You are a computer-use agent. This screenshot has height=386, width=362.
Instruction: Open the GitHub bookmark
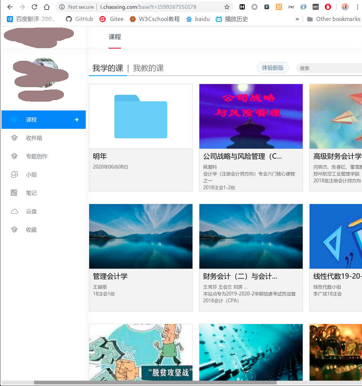point(79,19)
